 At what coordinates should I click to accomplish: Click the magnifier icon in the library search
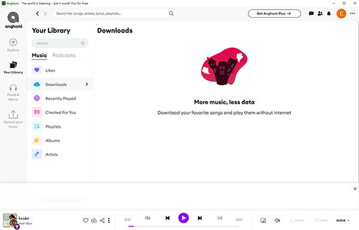(83, 43)
